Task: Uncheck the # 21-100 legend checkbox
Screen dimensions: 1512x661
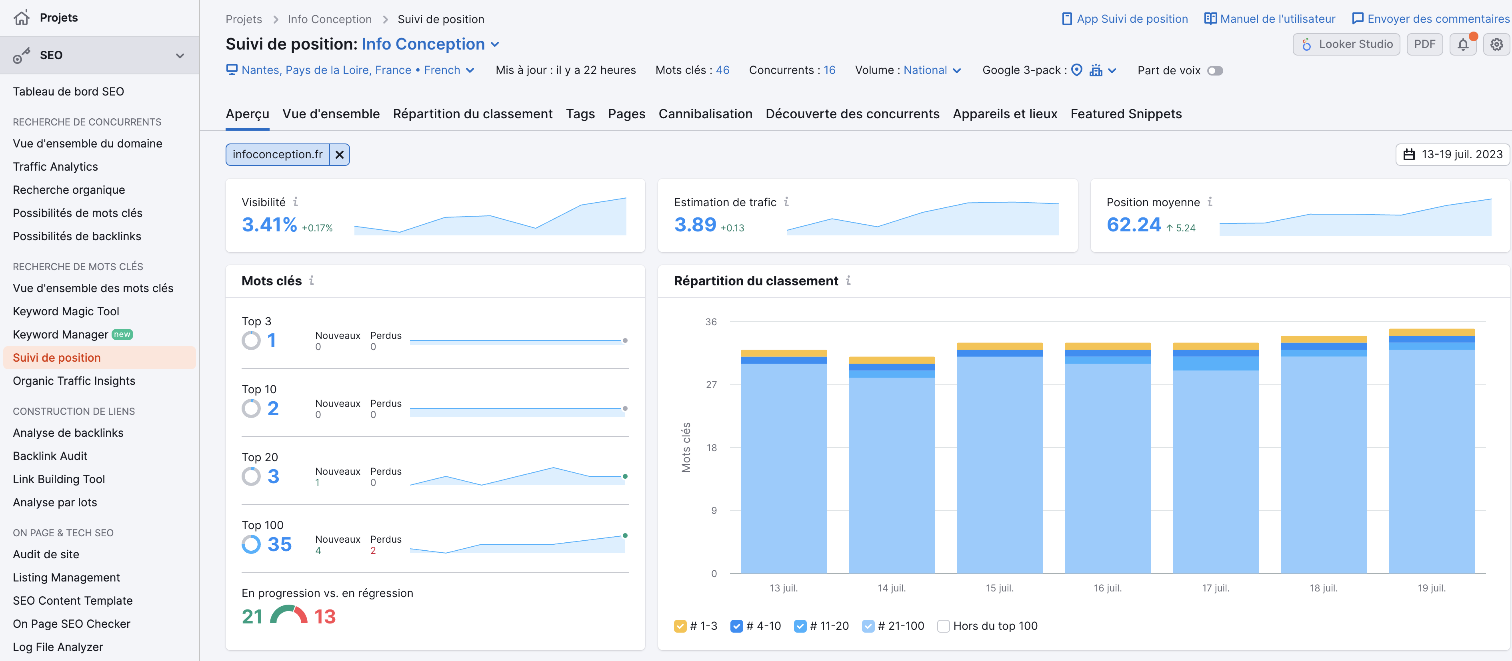Action: pos(868,626)
